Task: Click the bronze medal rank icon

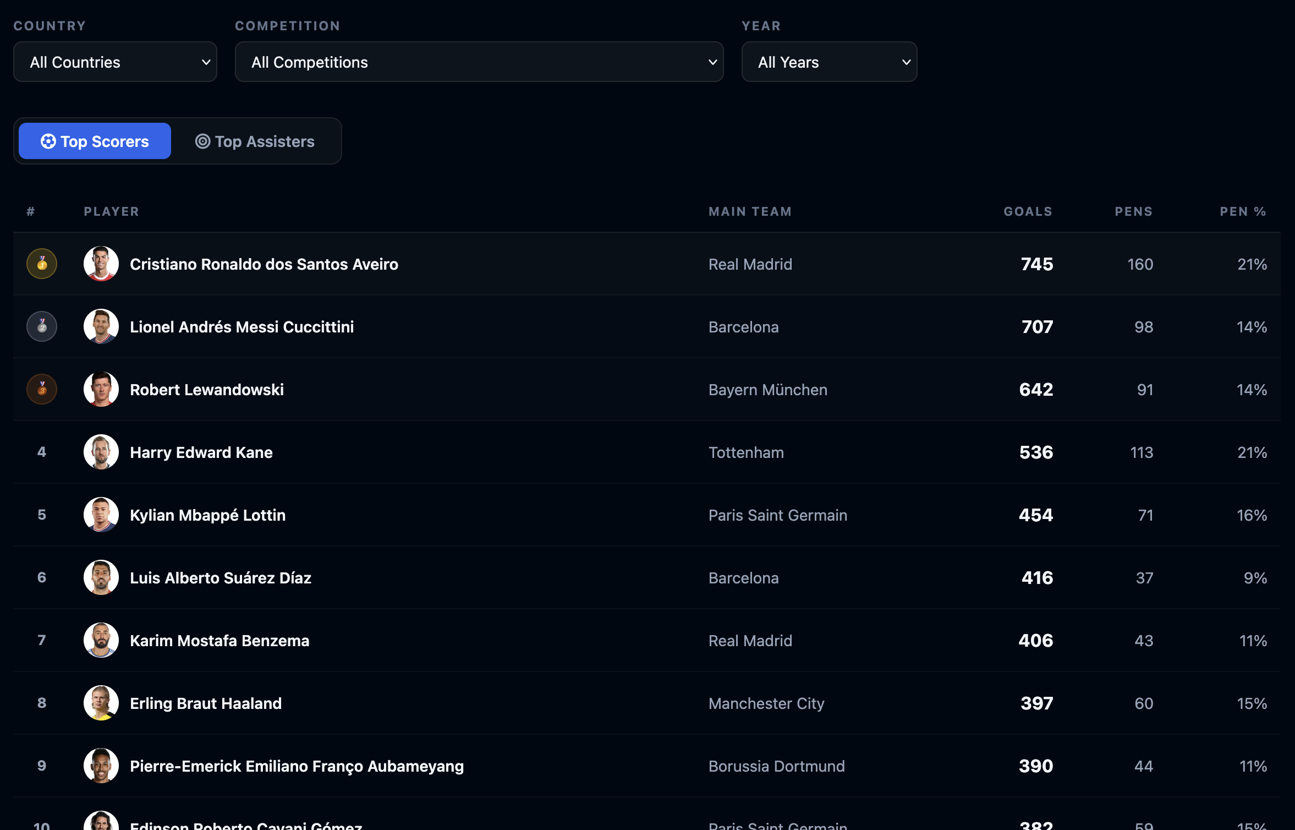Action: coord(42,389)
